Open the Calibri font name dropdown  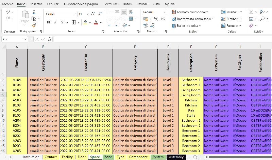[x=76, y=14]
